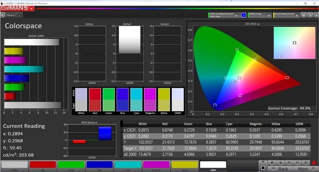Select the Magenta pattern swatch
The width and height of the screenshot is (319, 172).
(156, 164)
